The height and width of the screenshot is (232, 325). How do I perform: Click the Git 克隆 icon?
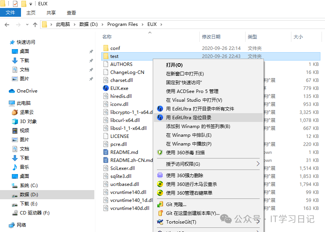pos(160,205)
